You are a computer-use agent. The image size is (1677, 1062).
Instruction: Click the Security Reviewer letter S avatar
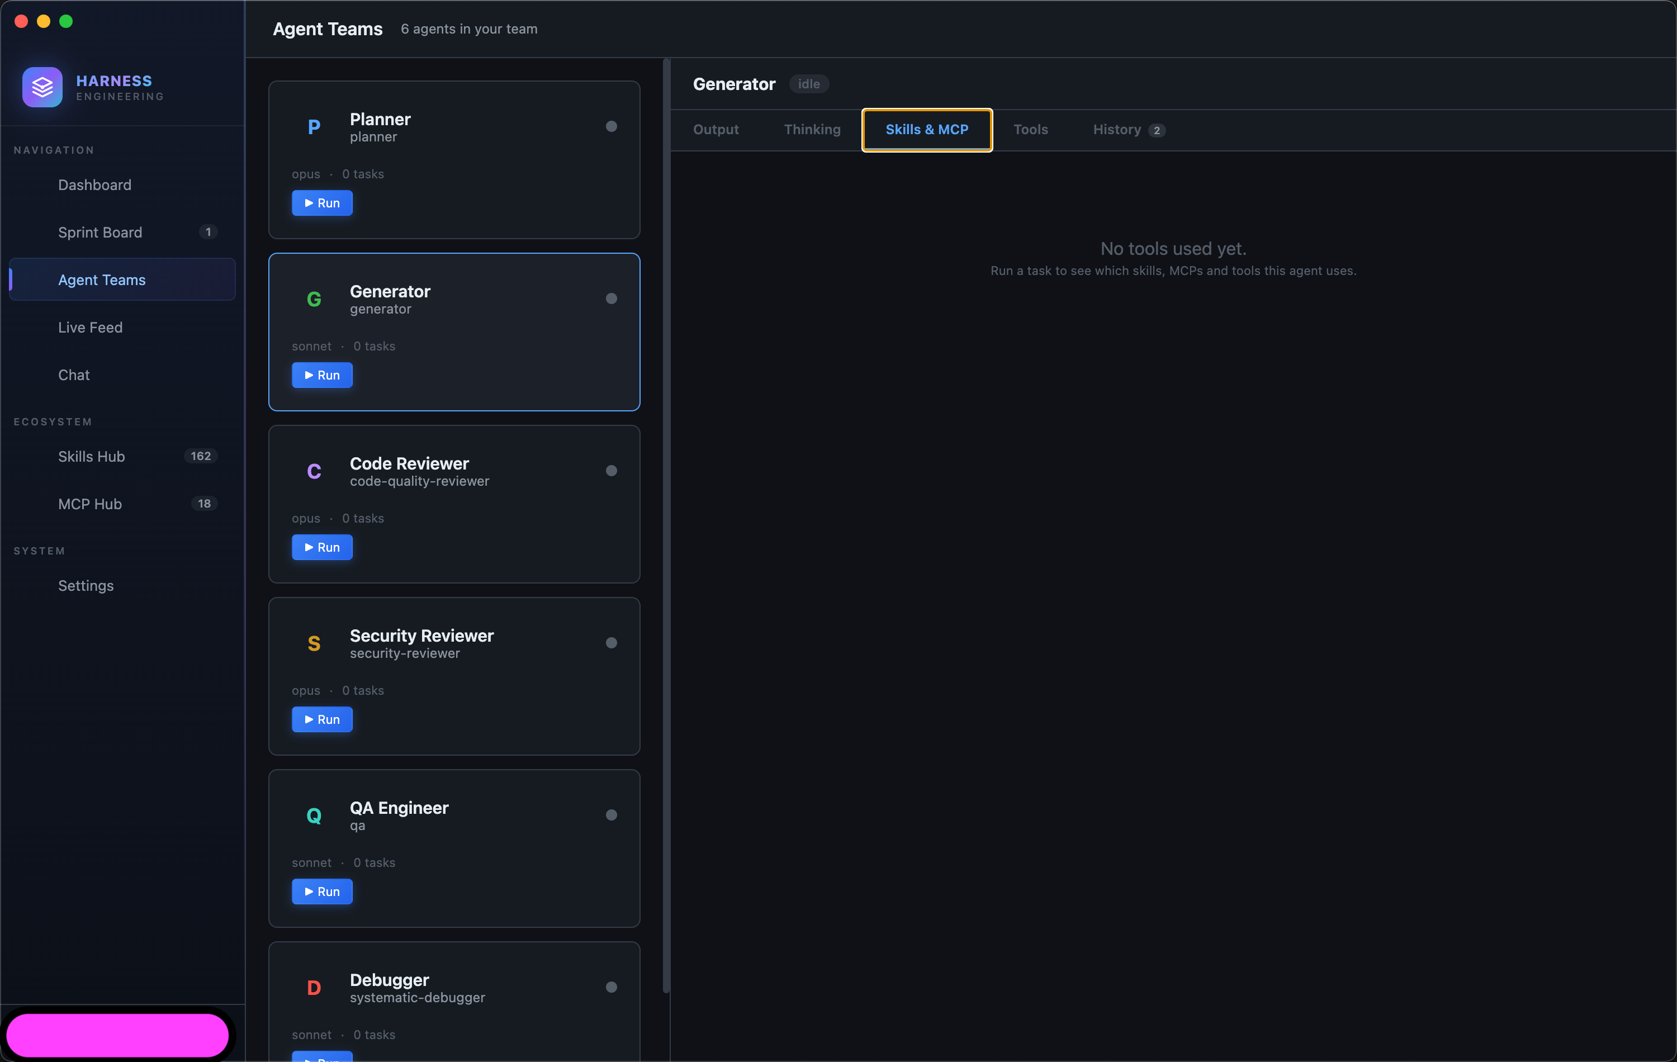314,643
